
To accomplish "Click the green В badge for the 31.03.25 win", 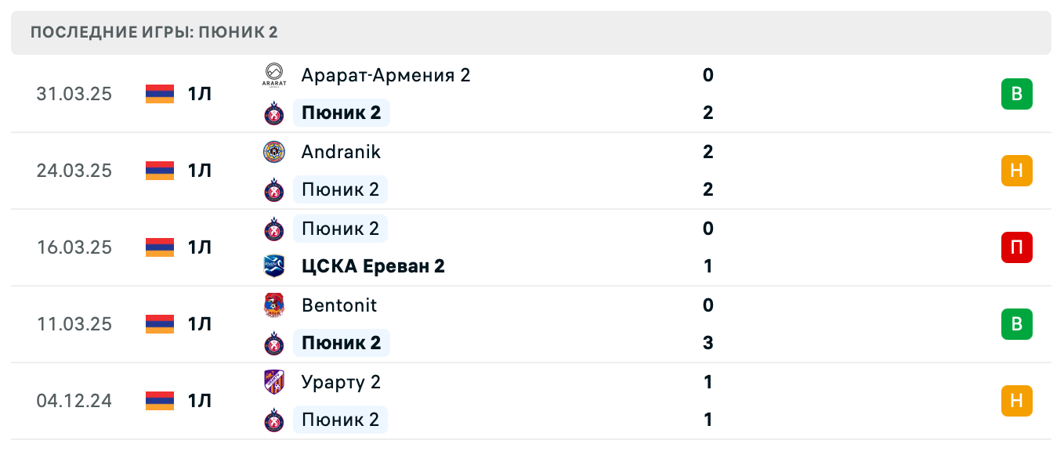I will point(1017,94).
